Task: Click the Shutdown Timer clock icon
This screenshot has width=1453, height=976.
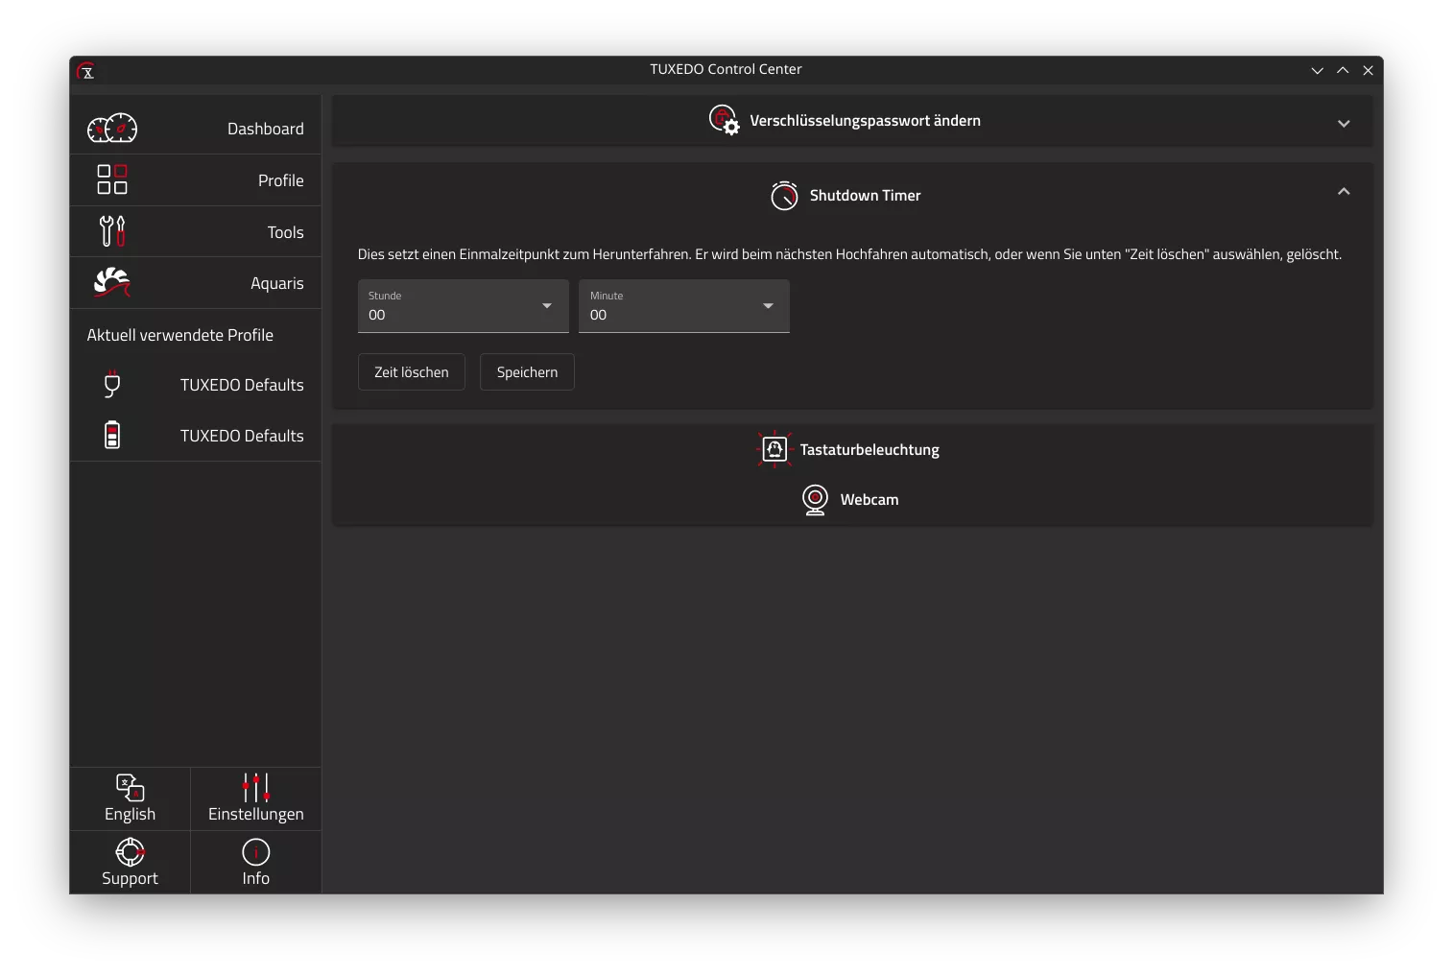Action: click(784, 196)
